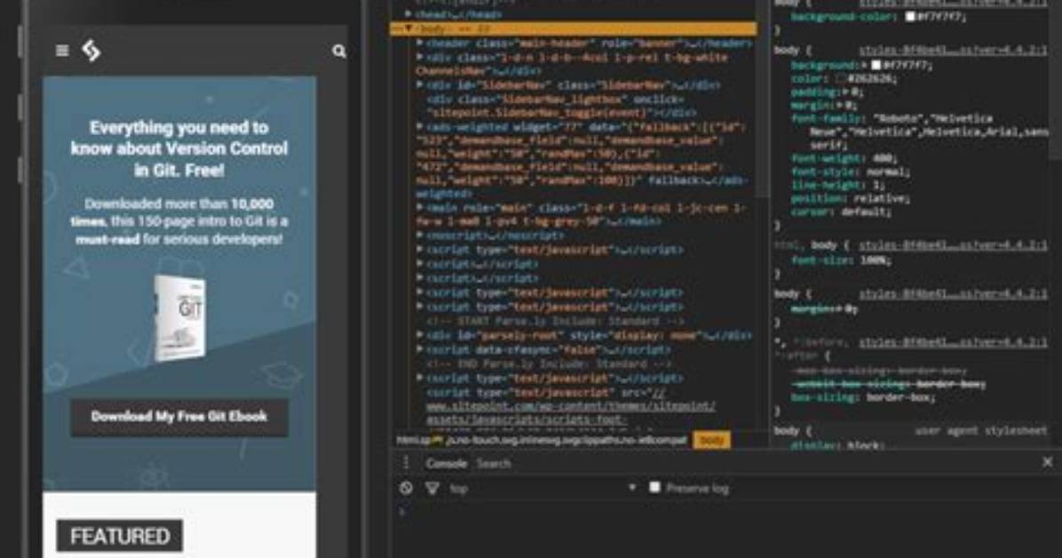
Task: Expand the padding shorthand property arrow
Action: coord(845,92)
